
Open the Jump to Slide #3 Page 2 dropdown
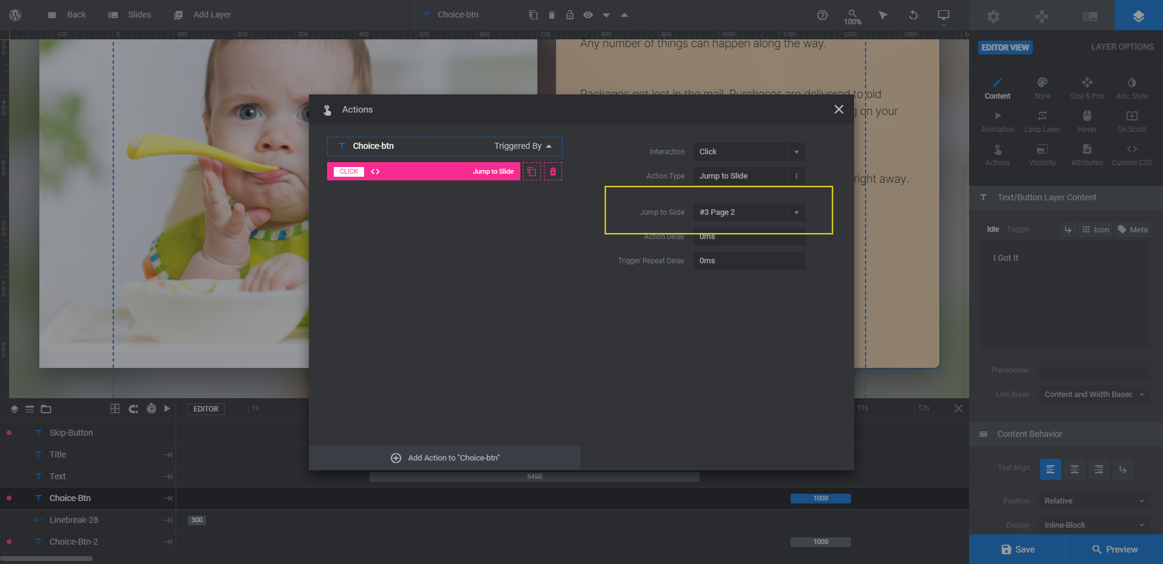tap(749, 212)
